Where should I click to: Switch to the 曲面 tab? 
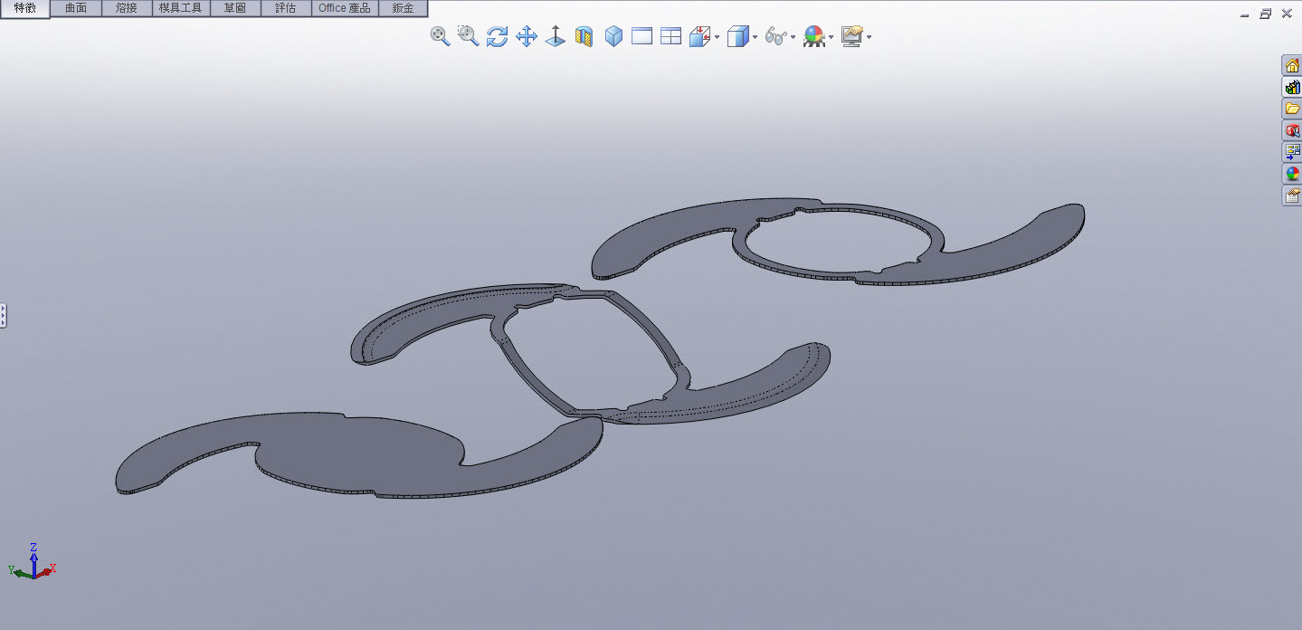click(76, 8)
